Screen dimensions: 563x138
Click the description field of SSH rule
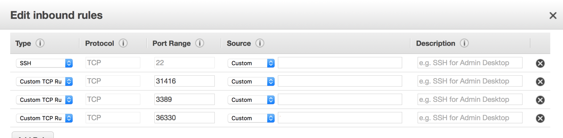coord(470,63)
